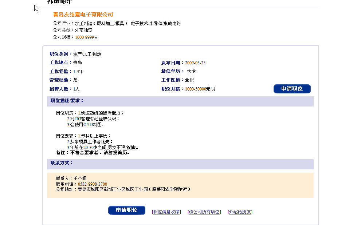Click the 外商独资 company type text

pos(83,30)
